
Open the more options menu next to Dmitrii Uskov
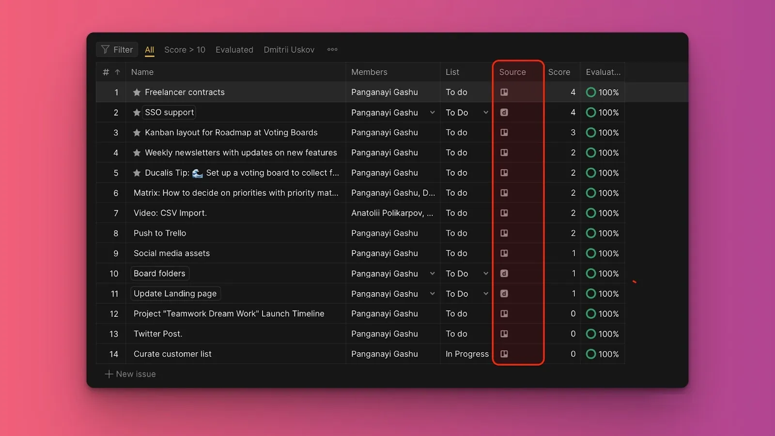(332, 49)
